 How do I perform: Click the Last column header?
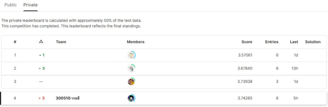click(294, 42)
